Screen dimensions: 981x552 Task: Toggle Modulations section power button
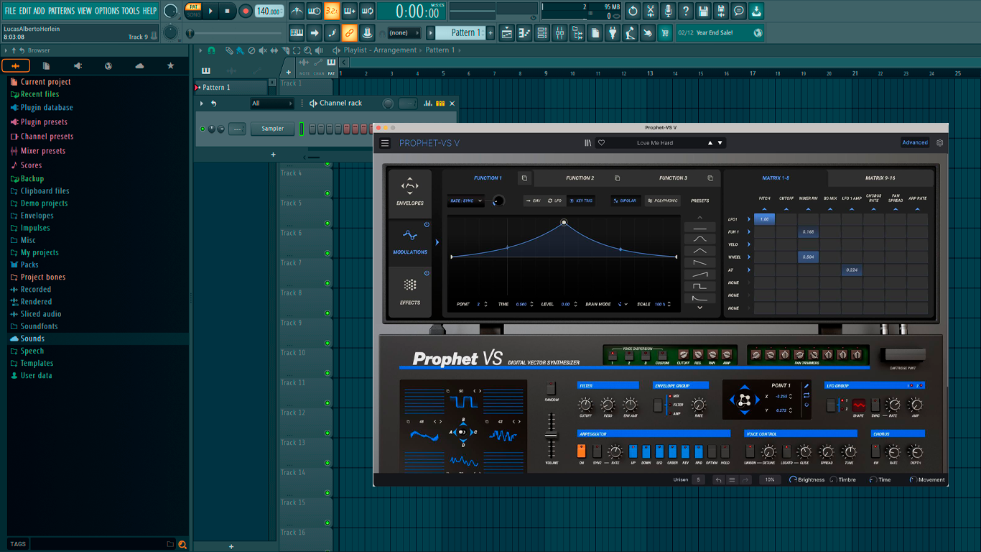(x=427, y=225)
